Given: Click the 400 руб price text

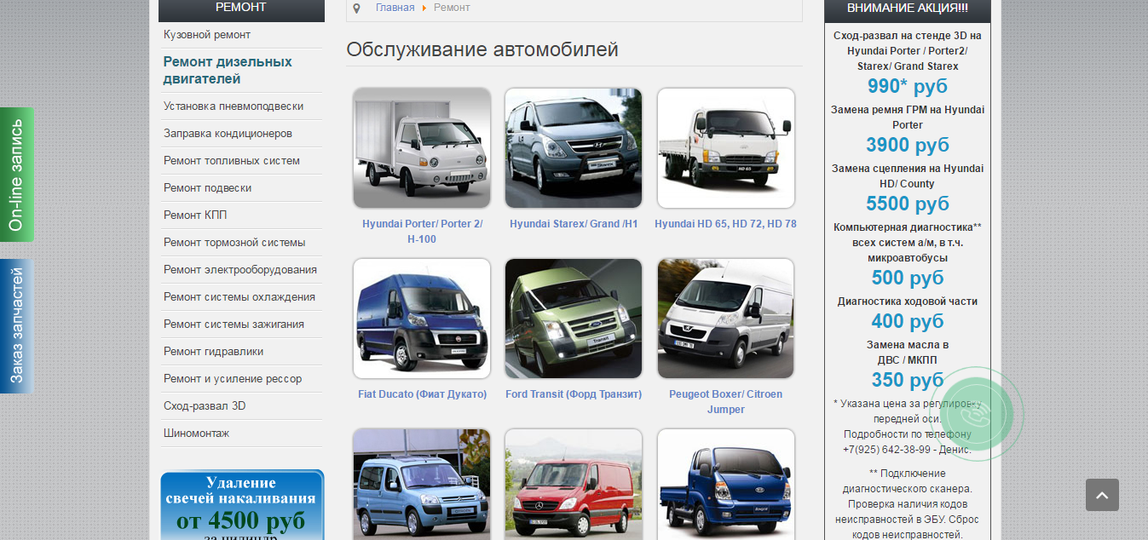Looking at the screenshot, I should click(908, 321).
